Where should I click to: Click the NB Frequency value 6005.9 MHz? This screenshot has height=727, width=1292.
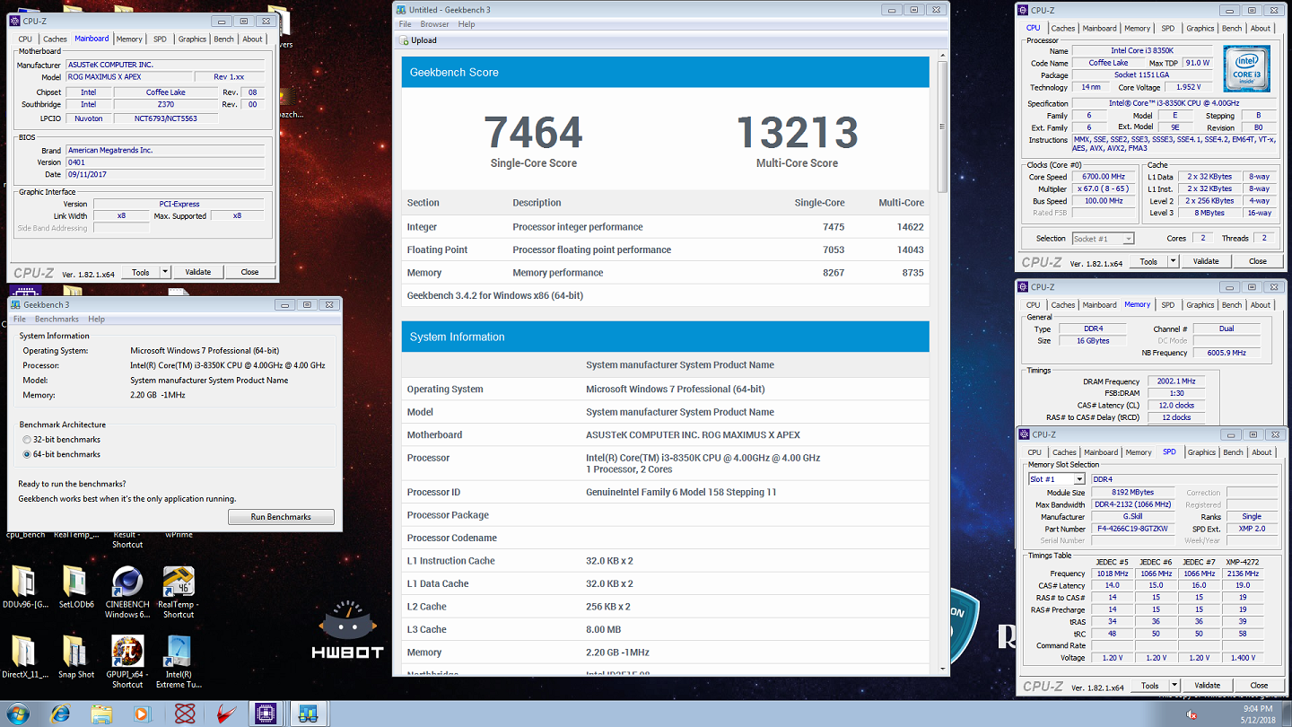click(x=1227, y=353)
